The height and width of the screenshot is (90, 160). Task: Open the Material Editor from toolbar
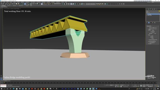click(x=77, y=4)
